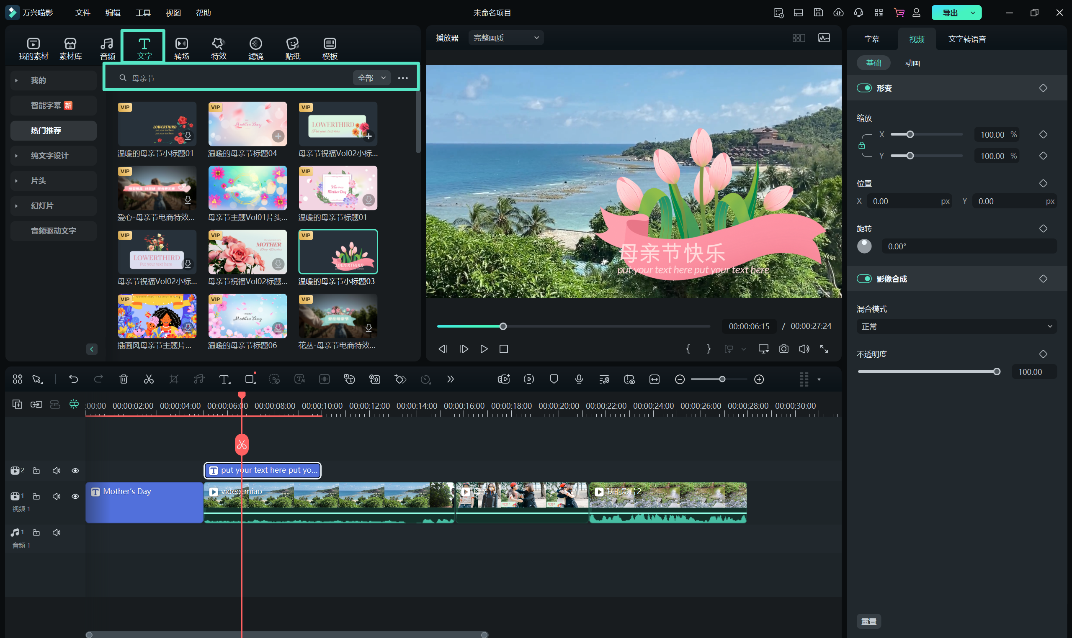Viewport: 1072px width, 638px height.
Task: Click the add marker shield icon
Action: pos(554,379)
